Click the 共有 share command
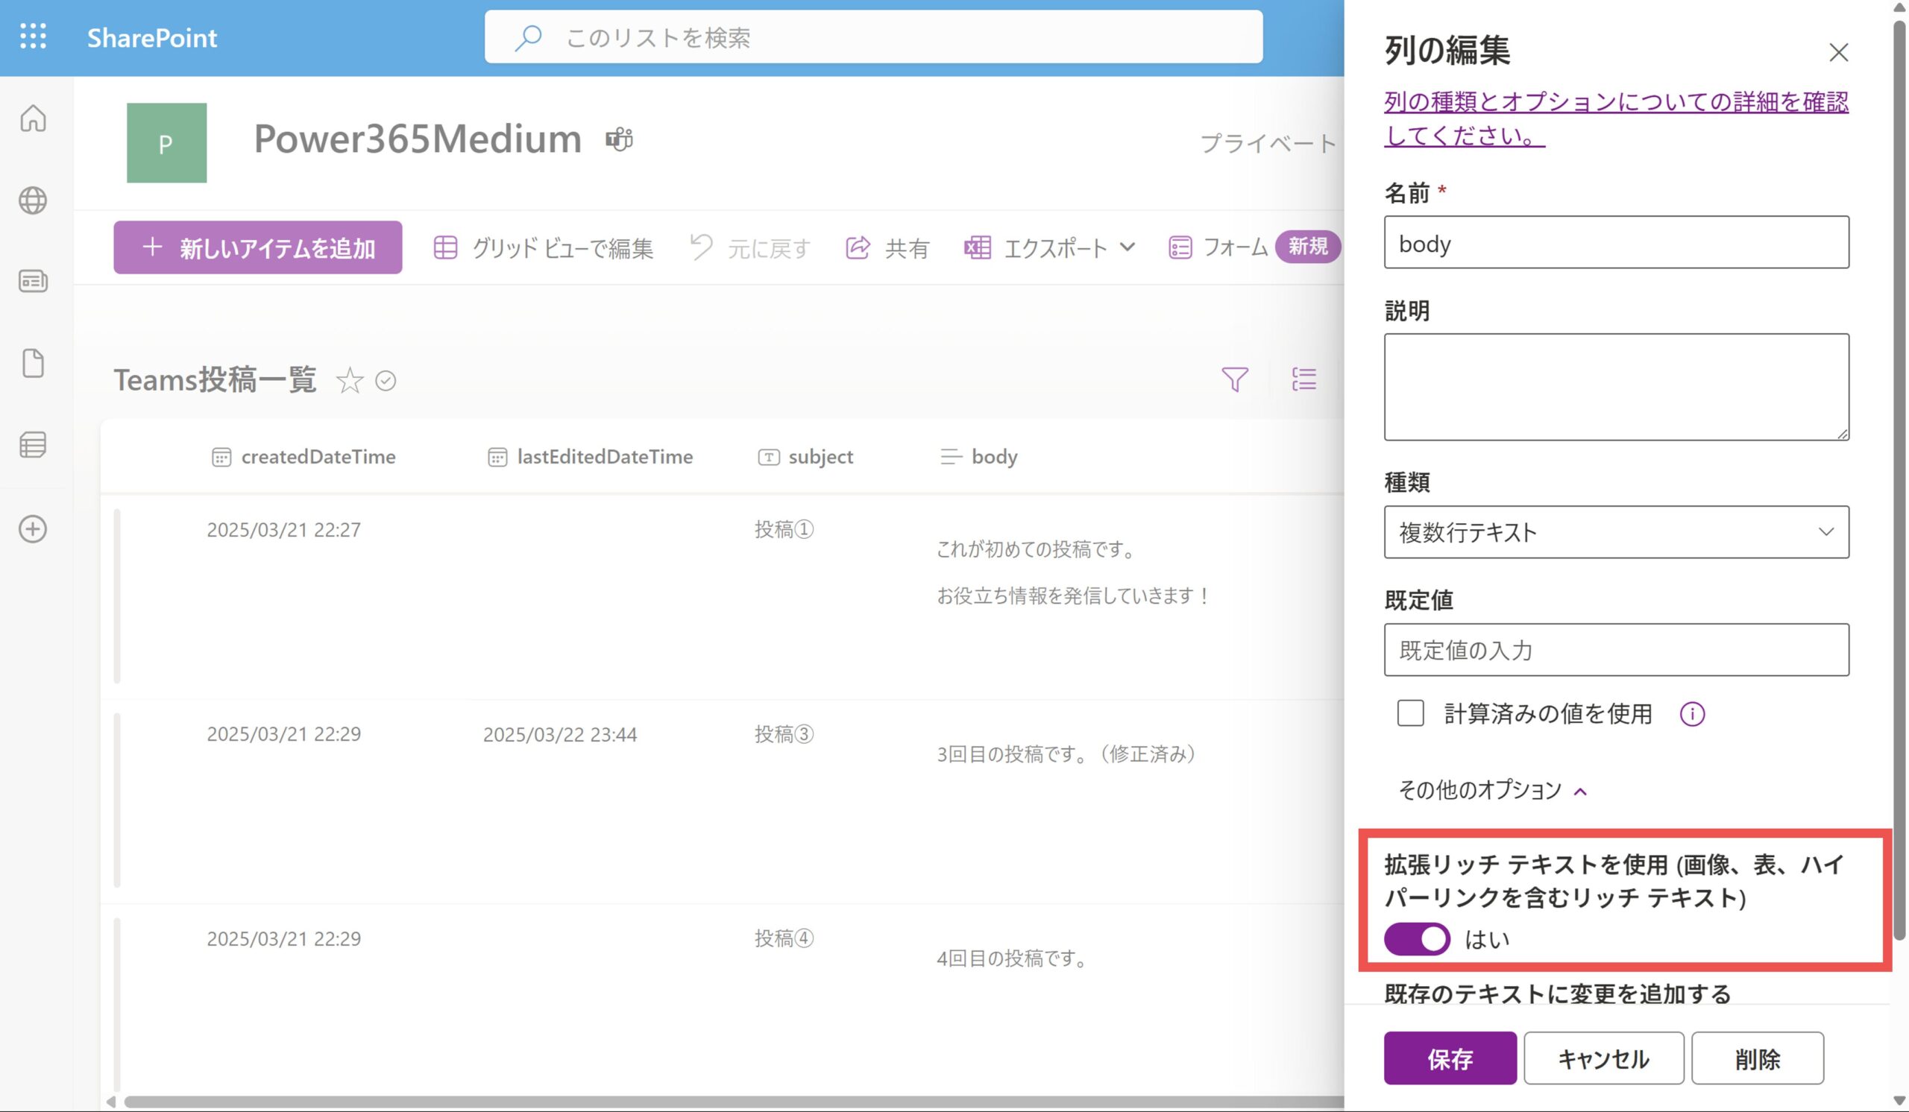Screen dimensions: 1909x1112 coord(887,247)
